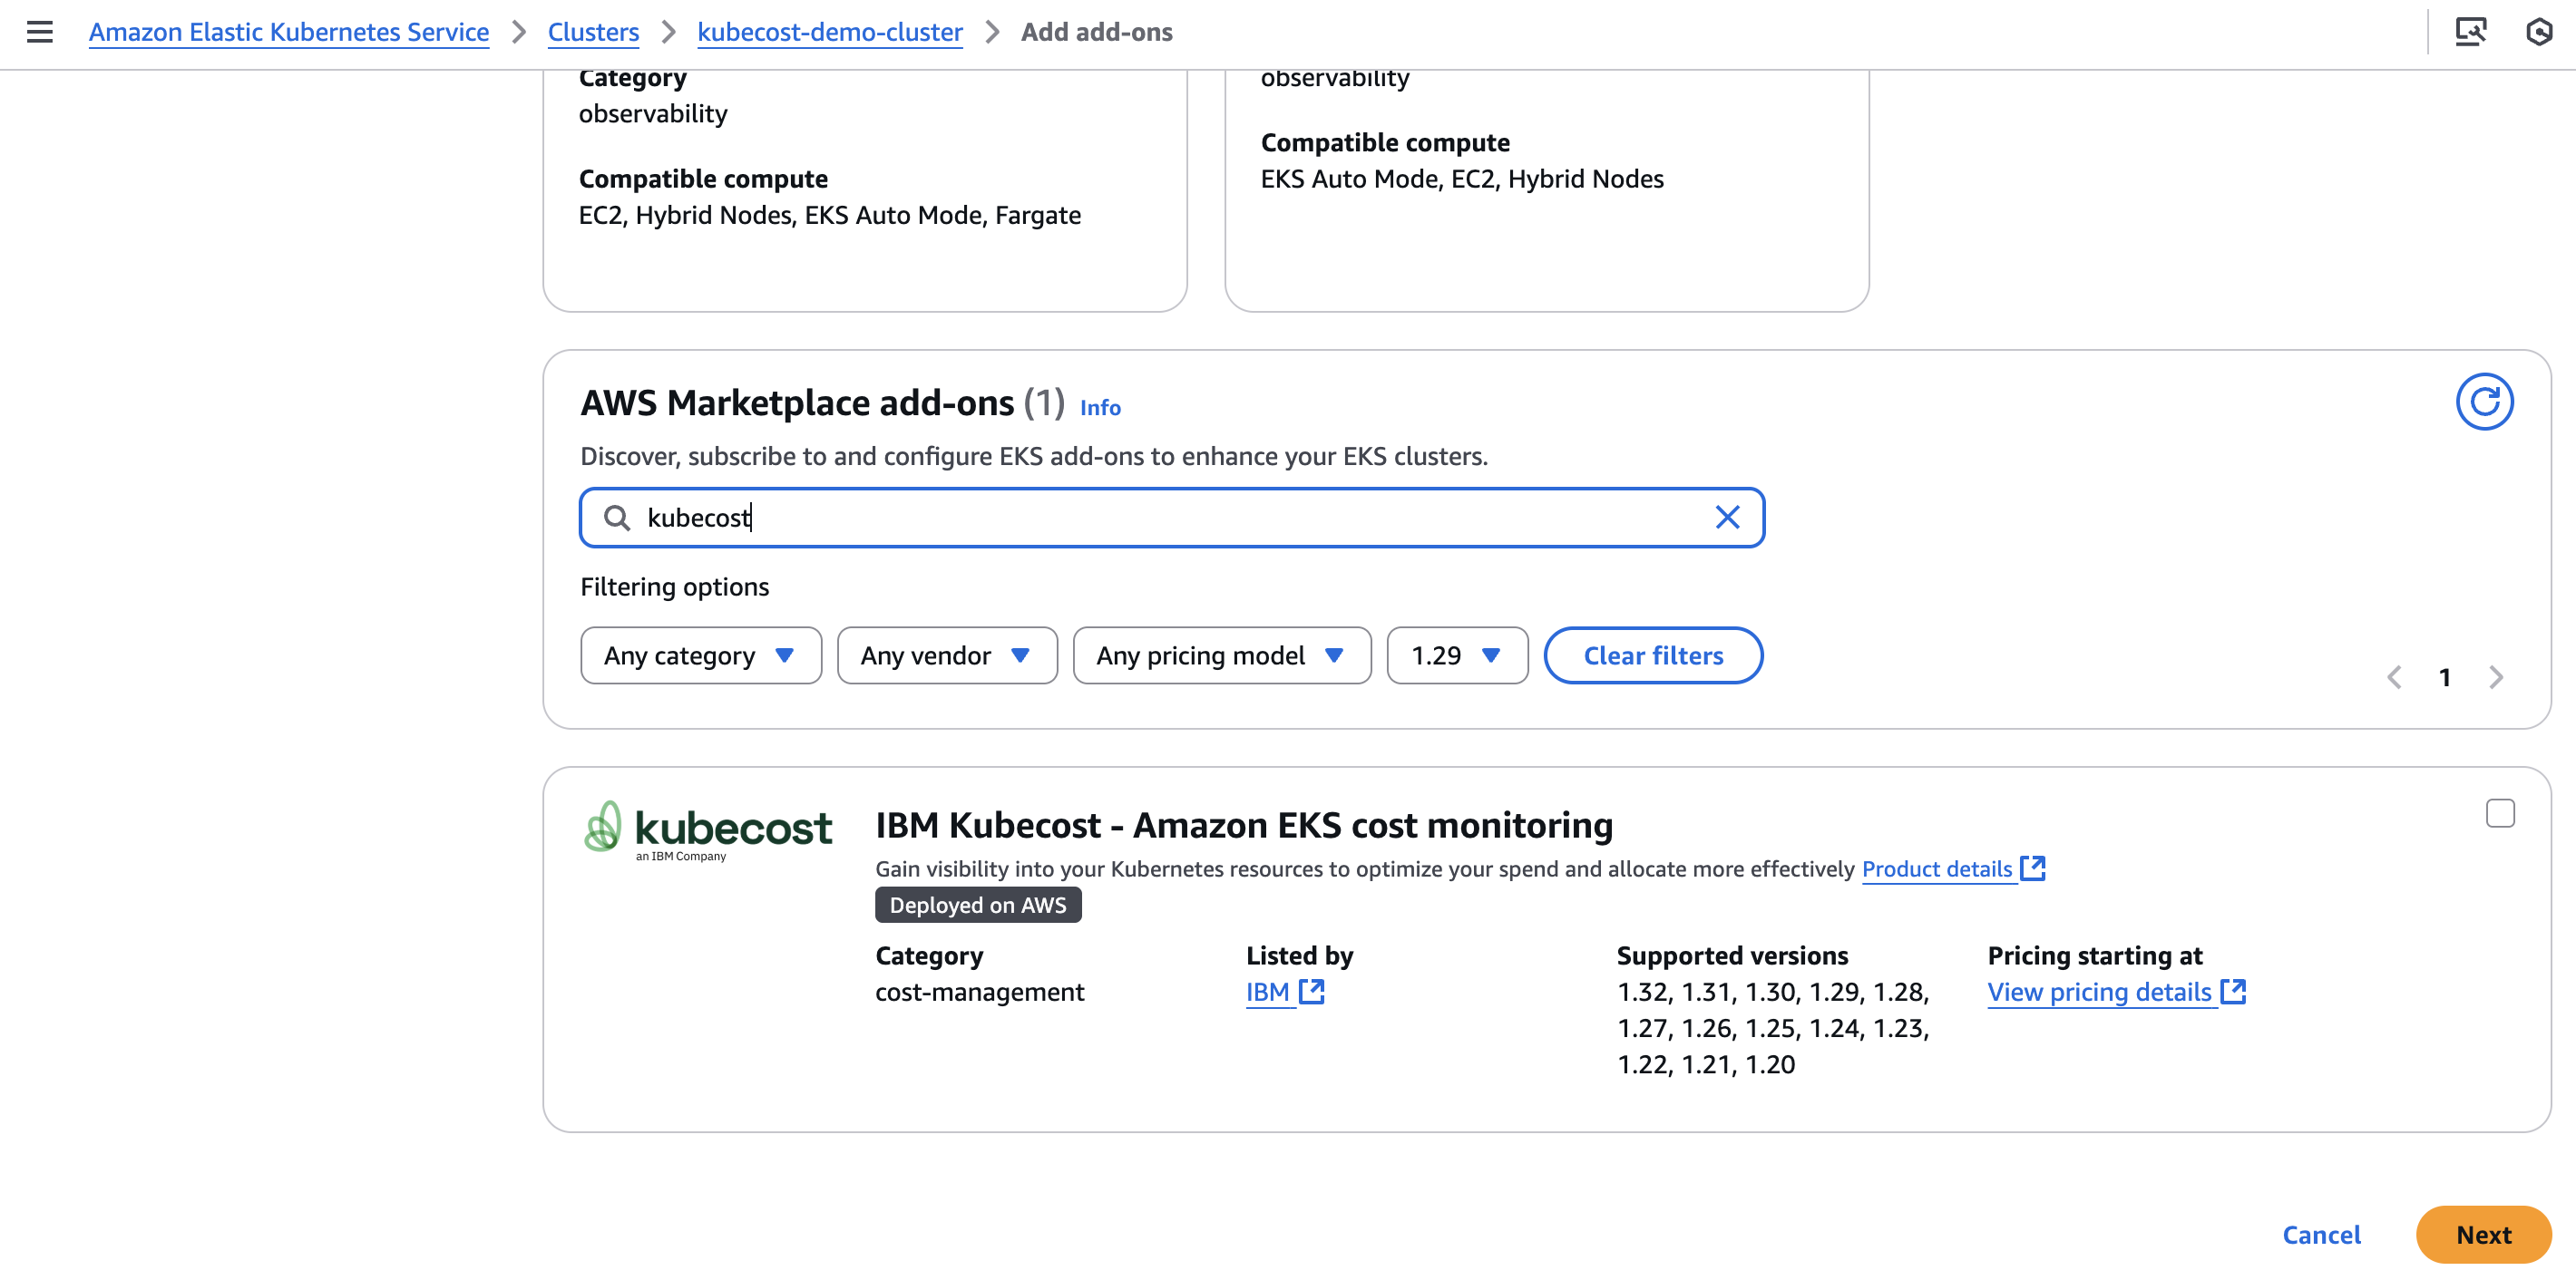Click the Cancel button
2576x1280 pixels.
click(2321, 1234)
